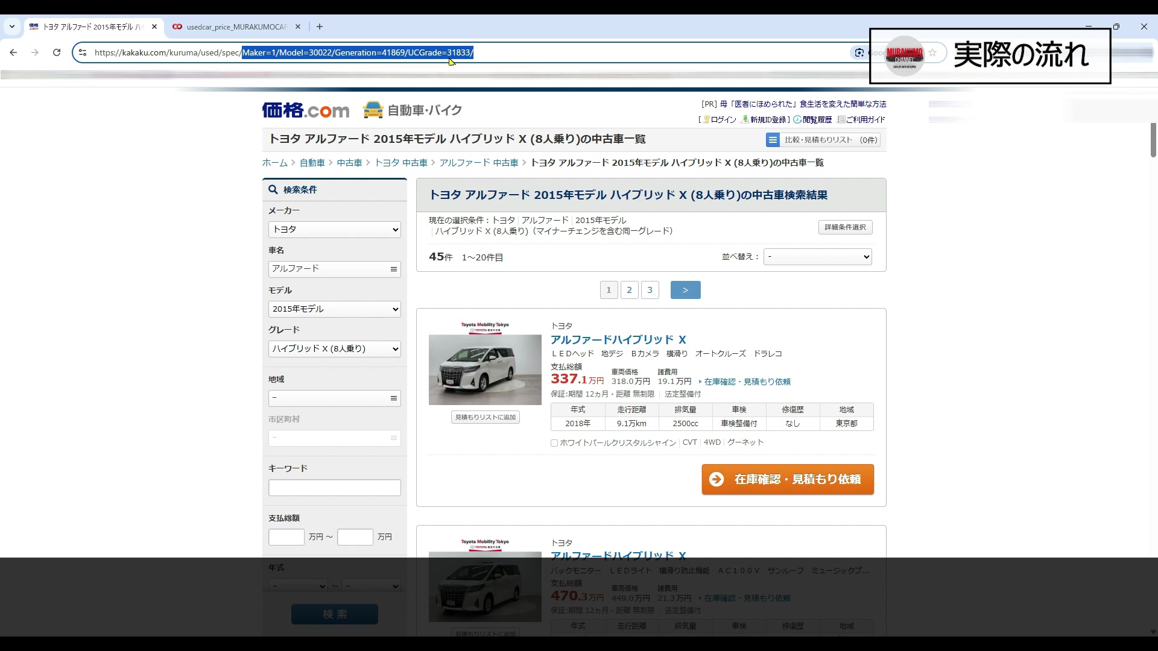Viewport: 1158px width, 651px height.
Task: Open the 閲覧履歴 link
Action: tap(817, 120)
